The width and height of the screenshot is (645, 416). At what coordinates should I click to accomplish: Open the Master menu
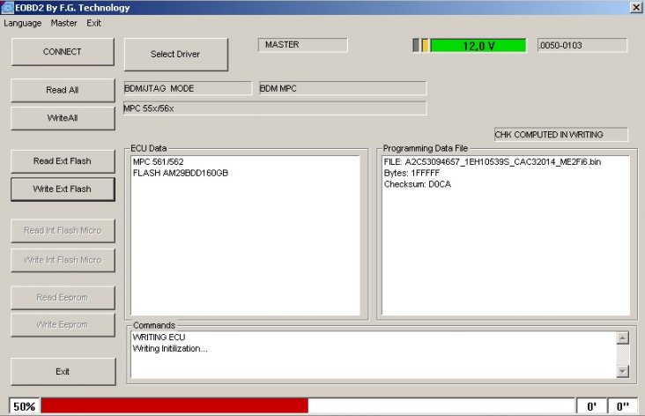[x=63, y=23]
